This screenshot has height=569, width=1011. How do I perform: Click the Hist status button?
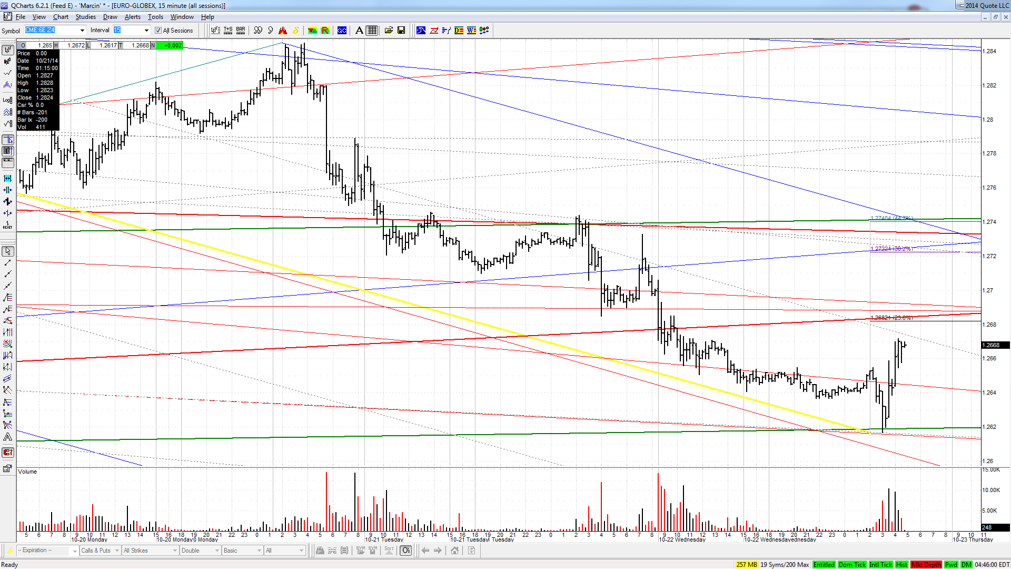point(901,565)
